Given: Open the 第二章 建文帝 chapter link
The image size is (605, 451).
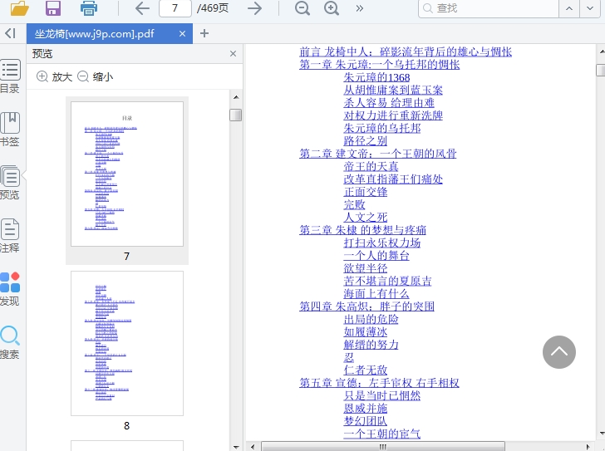Looking at the screenshot, I should tap(378, 154).
